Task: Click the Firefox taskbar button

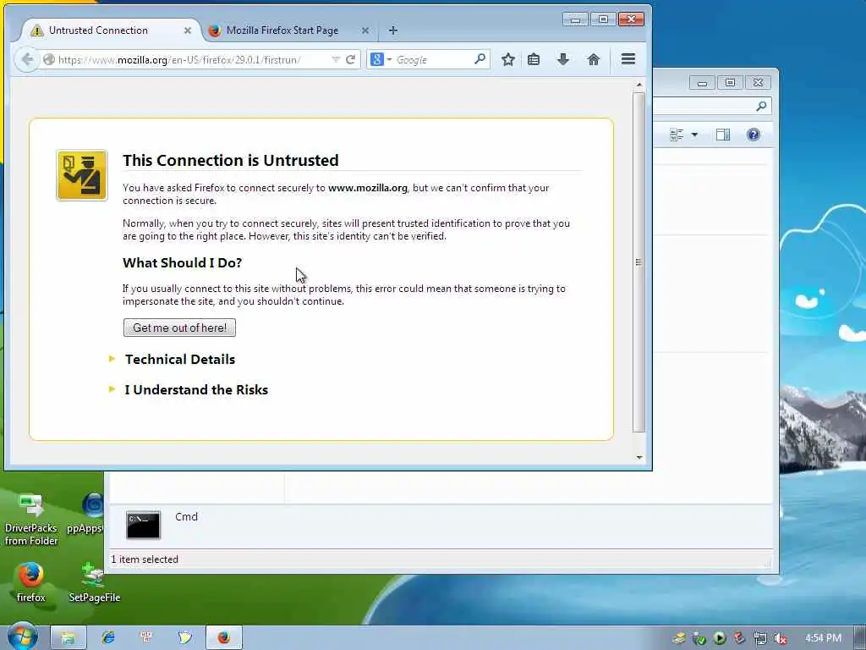Action: tap(223, 638)
